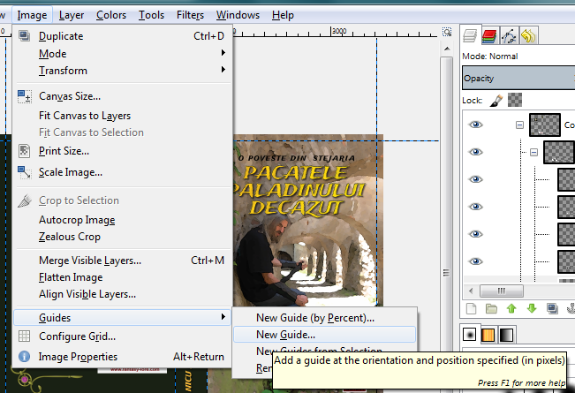
Task: Lower the layer with green down arrow
Action: click(x=532, y=309)
